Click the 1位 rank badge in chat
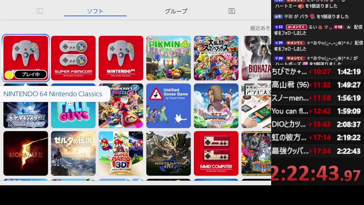Viewport: 364px width, 205px height. click(x=339, y=27)
